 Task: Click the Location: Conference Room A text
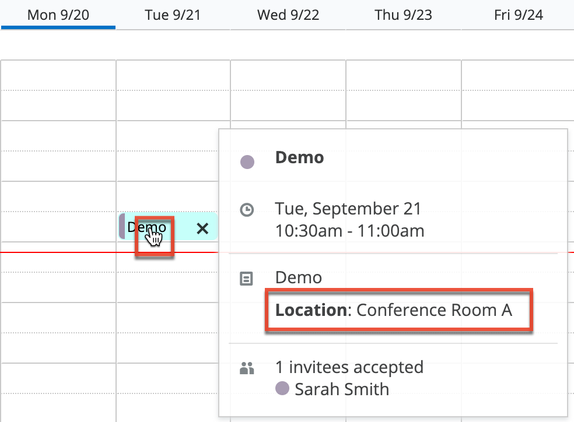398,310
